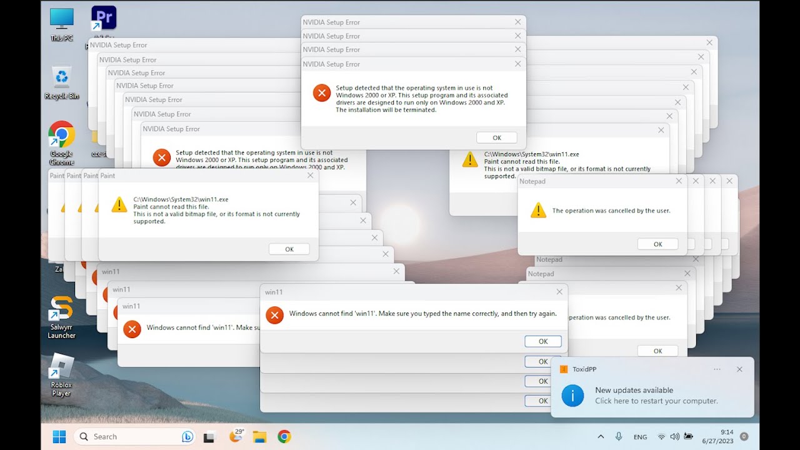Click the front Paint dialog title
This screenshot has height=450, width=800.
click(107, 176)
